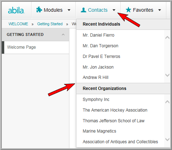Image resolution: width=172 pixels, height=150 pixels.
Task: Click Recent Individuals scroll down chevron
Action: (167, 75)
